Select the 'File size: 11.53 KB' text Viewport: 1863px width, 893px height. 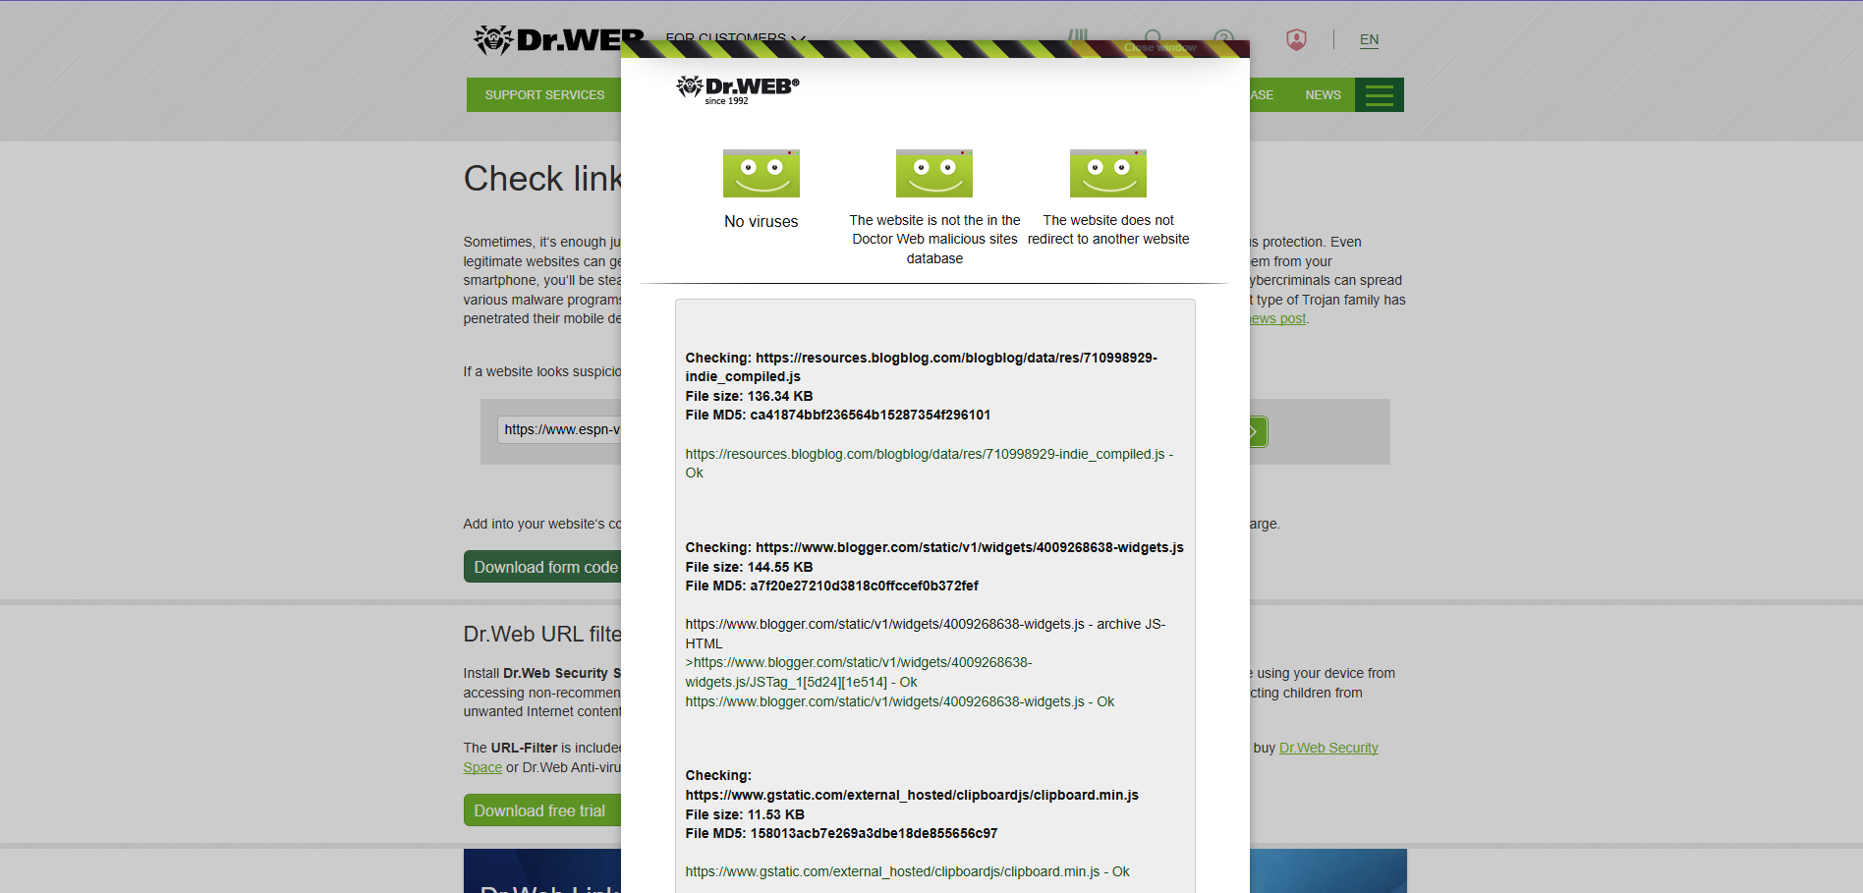coord(745,814)
